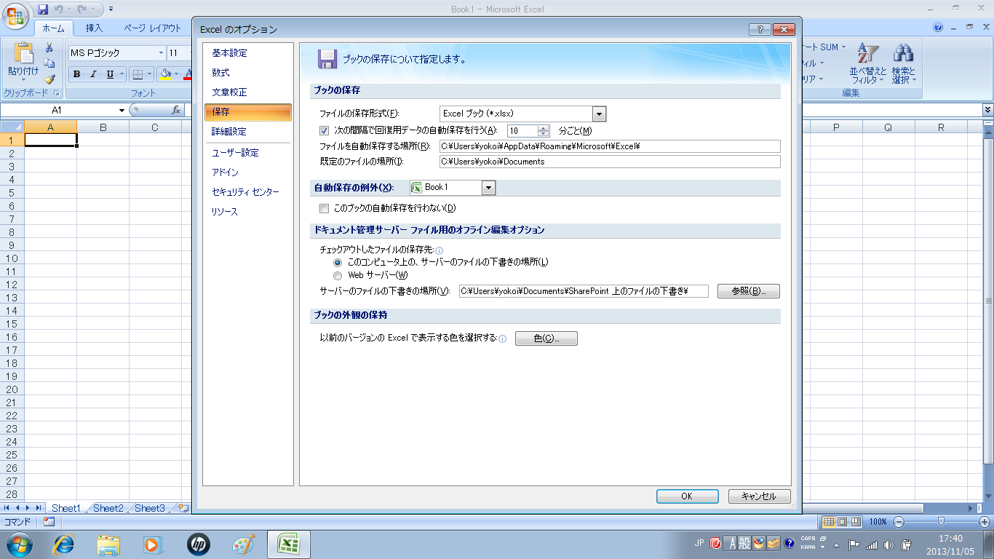Viewport: 994px width, 559px height.
Task: Click the Italic formatting icon
Action: tap(93, 74)
